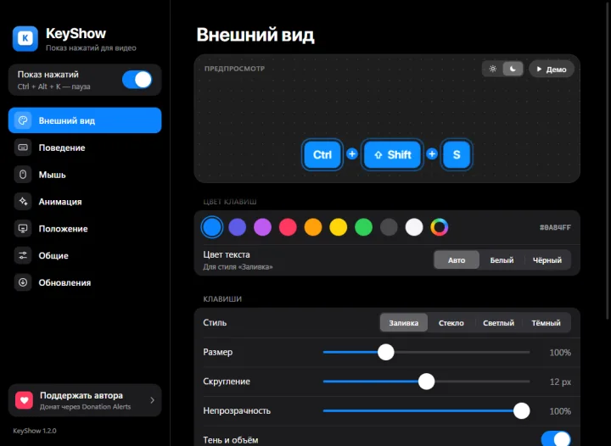611x446 pixels.
Task: Click the S key in preview
Action: click(457, 154)
